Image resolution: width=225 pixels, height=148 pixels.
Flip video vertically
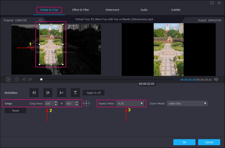pyautogui.click(x=75, y=93)
